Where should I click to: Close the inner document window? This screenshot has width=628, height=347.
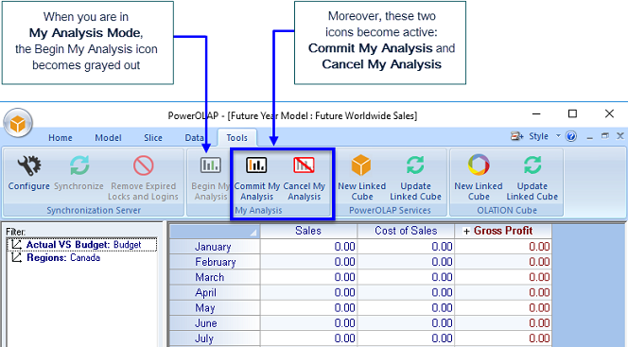pyautogui.click(x=620, y=136)
